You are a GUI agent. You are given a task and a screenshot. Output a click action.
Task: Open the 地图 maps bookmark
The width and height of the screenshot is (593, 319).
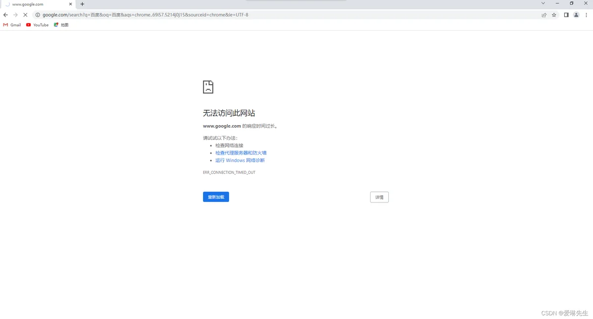(x=61, y=25)
